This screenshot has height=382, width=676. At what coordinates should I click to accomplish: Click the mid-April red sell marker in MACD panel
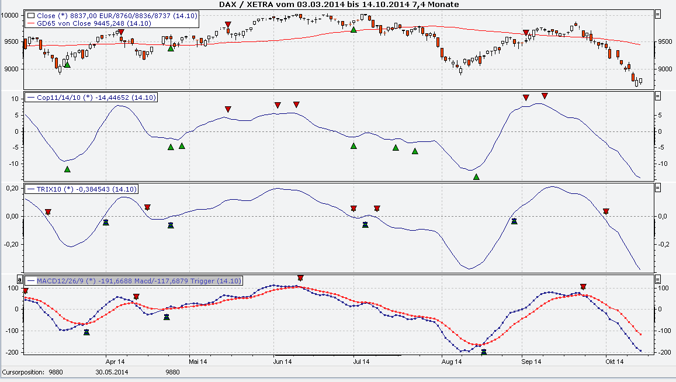coord(136,297)
